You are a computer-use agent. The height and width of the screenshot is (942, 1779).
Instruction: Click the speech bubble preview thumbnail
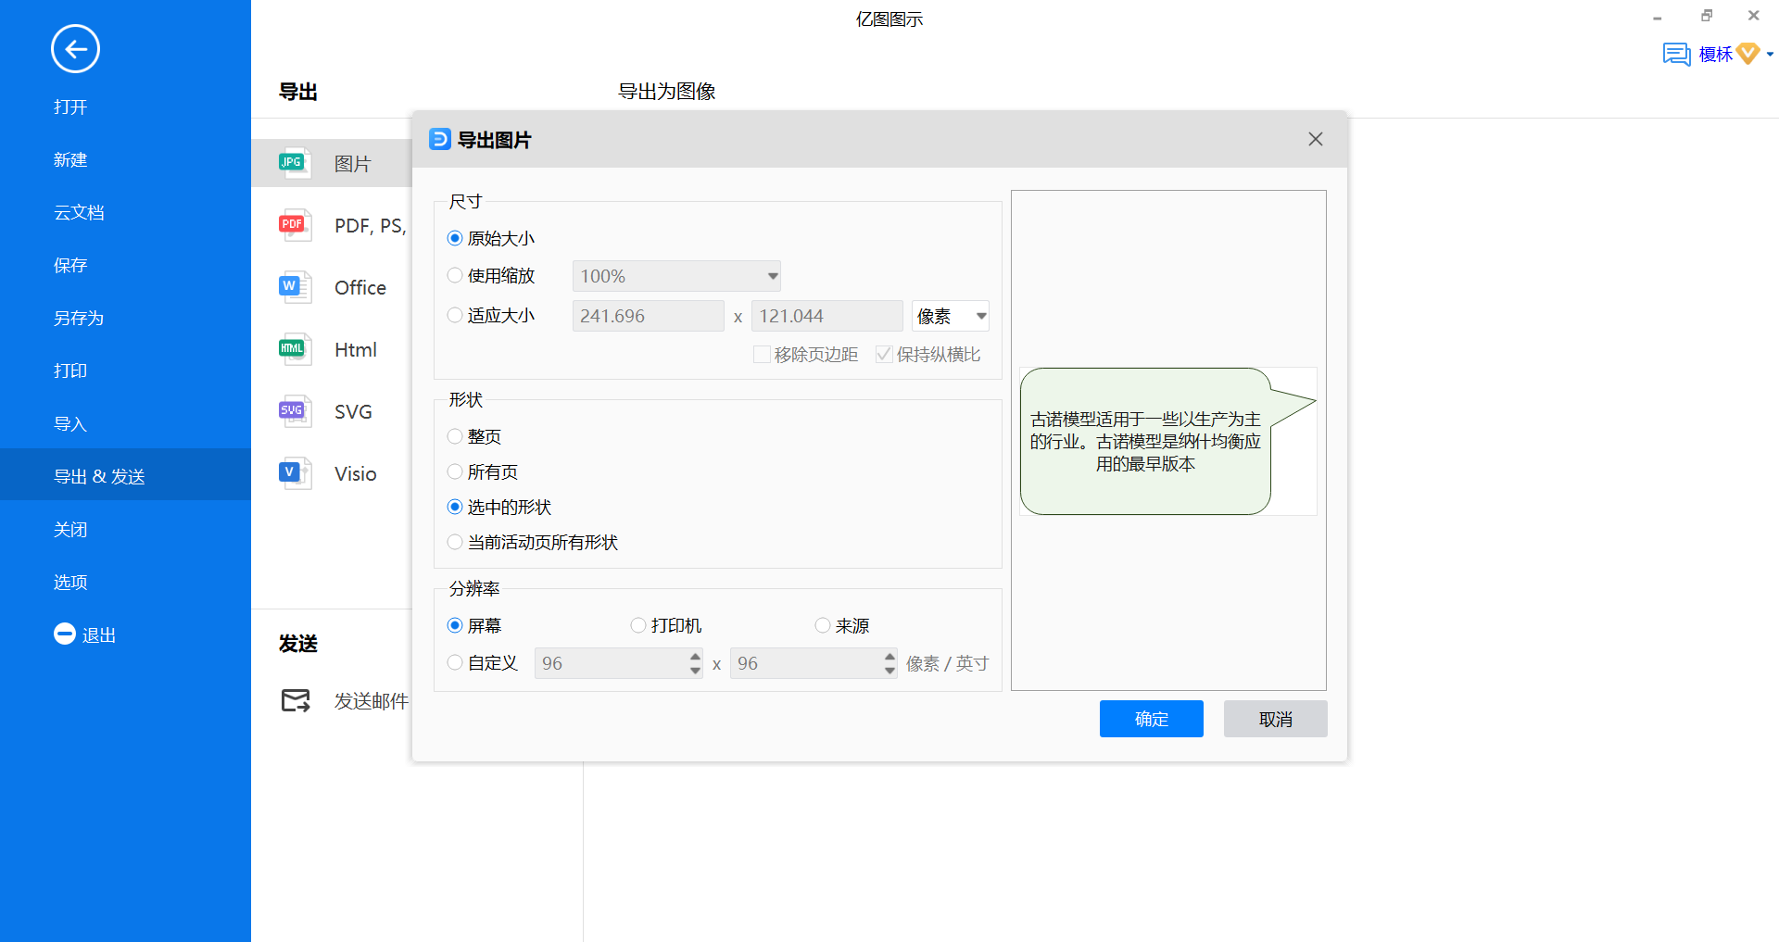(1168, 441)
